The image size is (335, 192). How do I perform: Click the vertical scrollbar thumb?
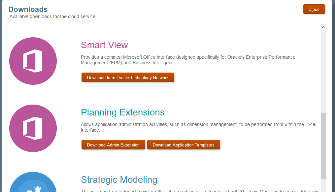(323, 145)
